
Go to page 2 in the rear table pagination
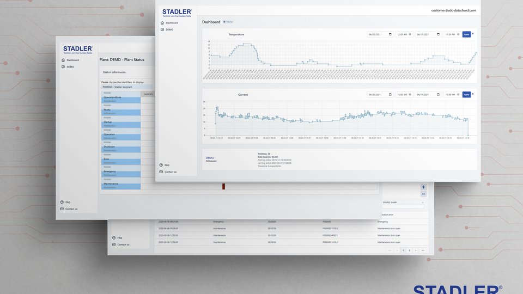coord(409,250)
